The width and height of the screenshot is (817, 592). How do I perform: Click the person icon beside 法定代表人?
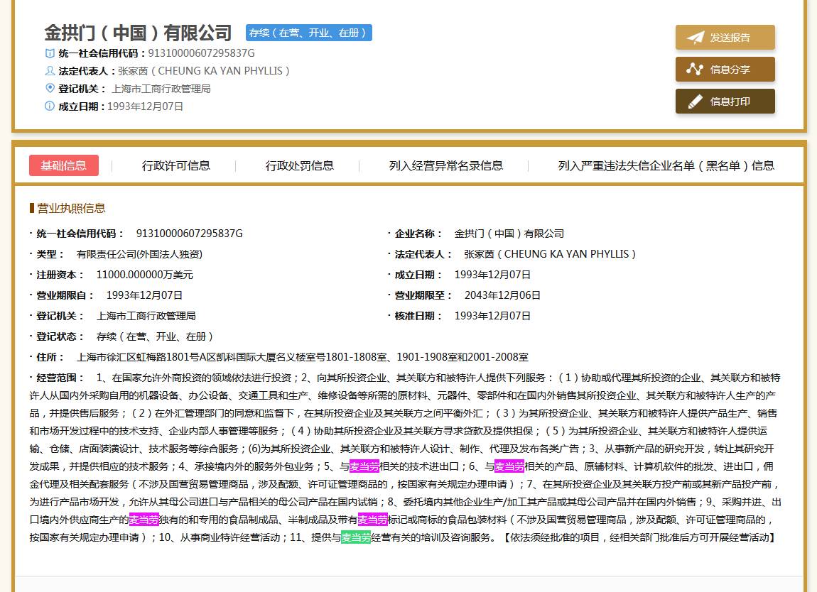(49, 70)
